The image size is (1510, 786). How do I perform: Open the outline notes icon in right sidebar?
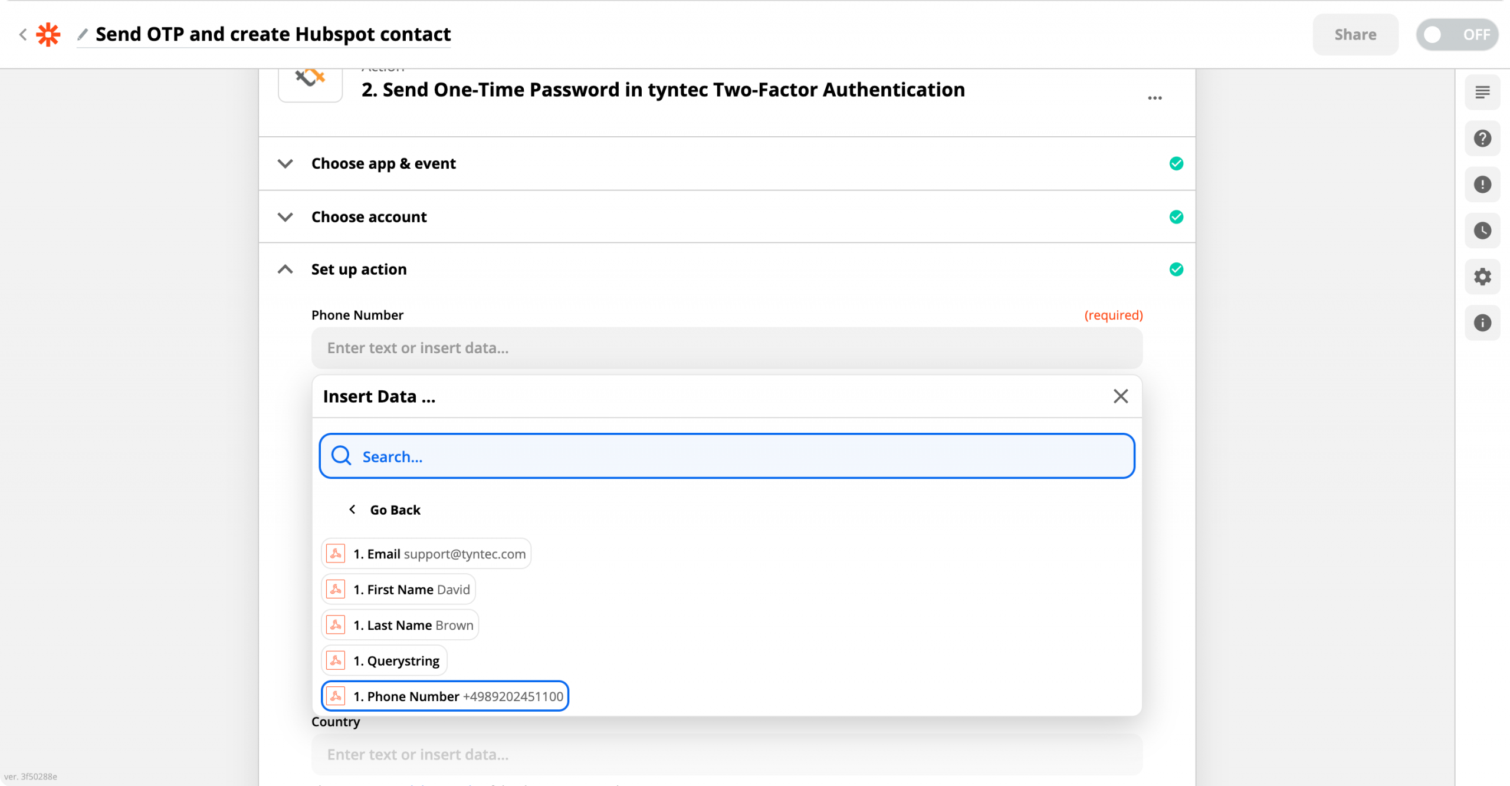[1482, 92]
